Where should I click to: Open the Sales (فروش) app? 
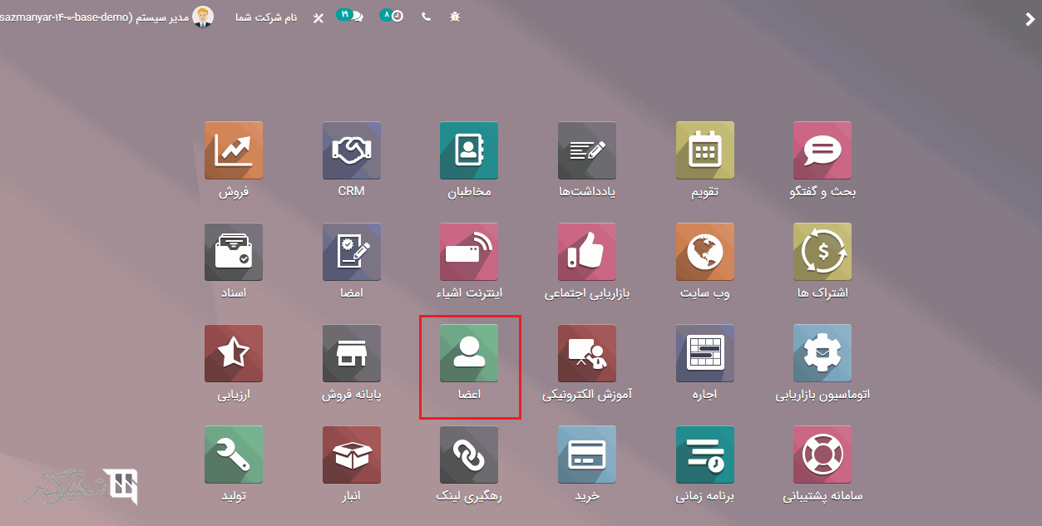(234, 151)
